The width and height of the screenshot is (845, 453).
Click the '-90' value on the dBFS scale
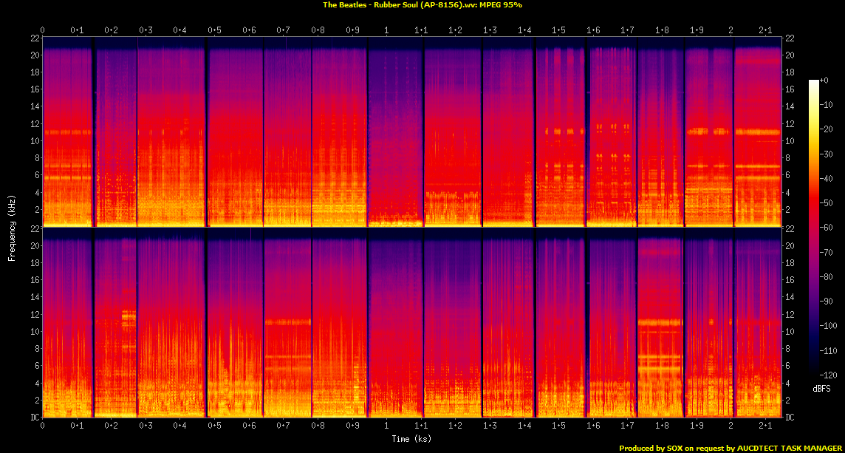(825, 301)
